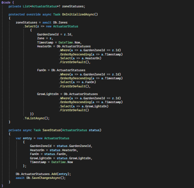Click the '};' closing the entry initializer

[x=24, y=166]
